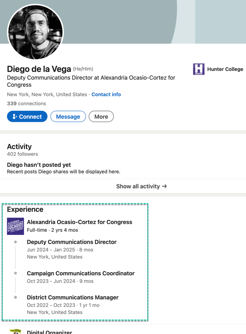Click the arrow beside Show all activity
This screenshot has width=246, height=334.
point(164,186)
